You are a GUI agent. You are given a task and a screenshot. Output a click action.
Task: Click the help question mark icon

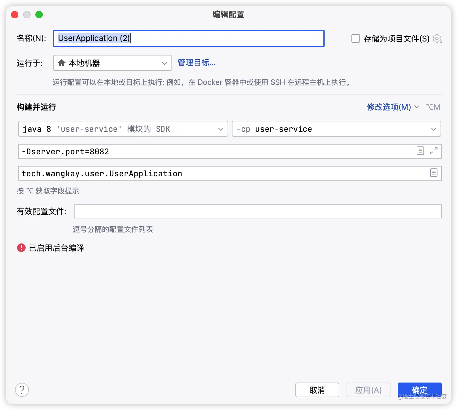pos(22,390)
